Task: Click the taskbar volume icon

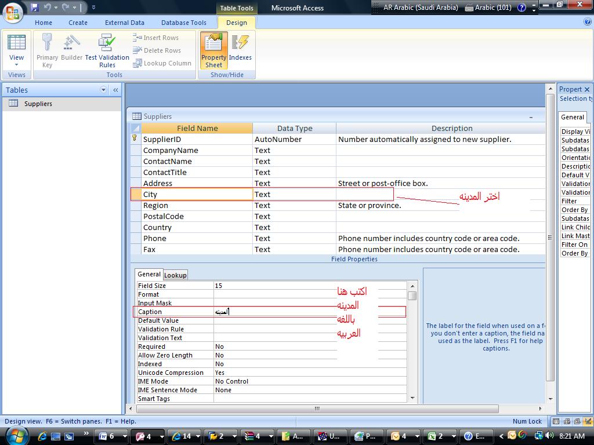Action: (550, 436)
